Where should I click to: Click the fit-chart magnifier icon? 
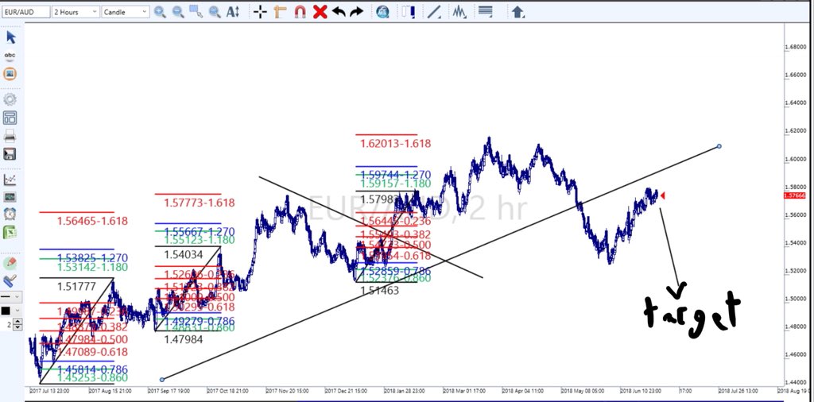click(215, 12)
